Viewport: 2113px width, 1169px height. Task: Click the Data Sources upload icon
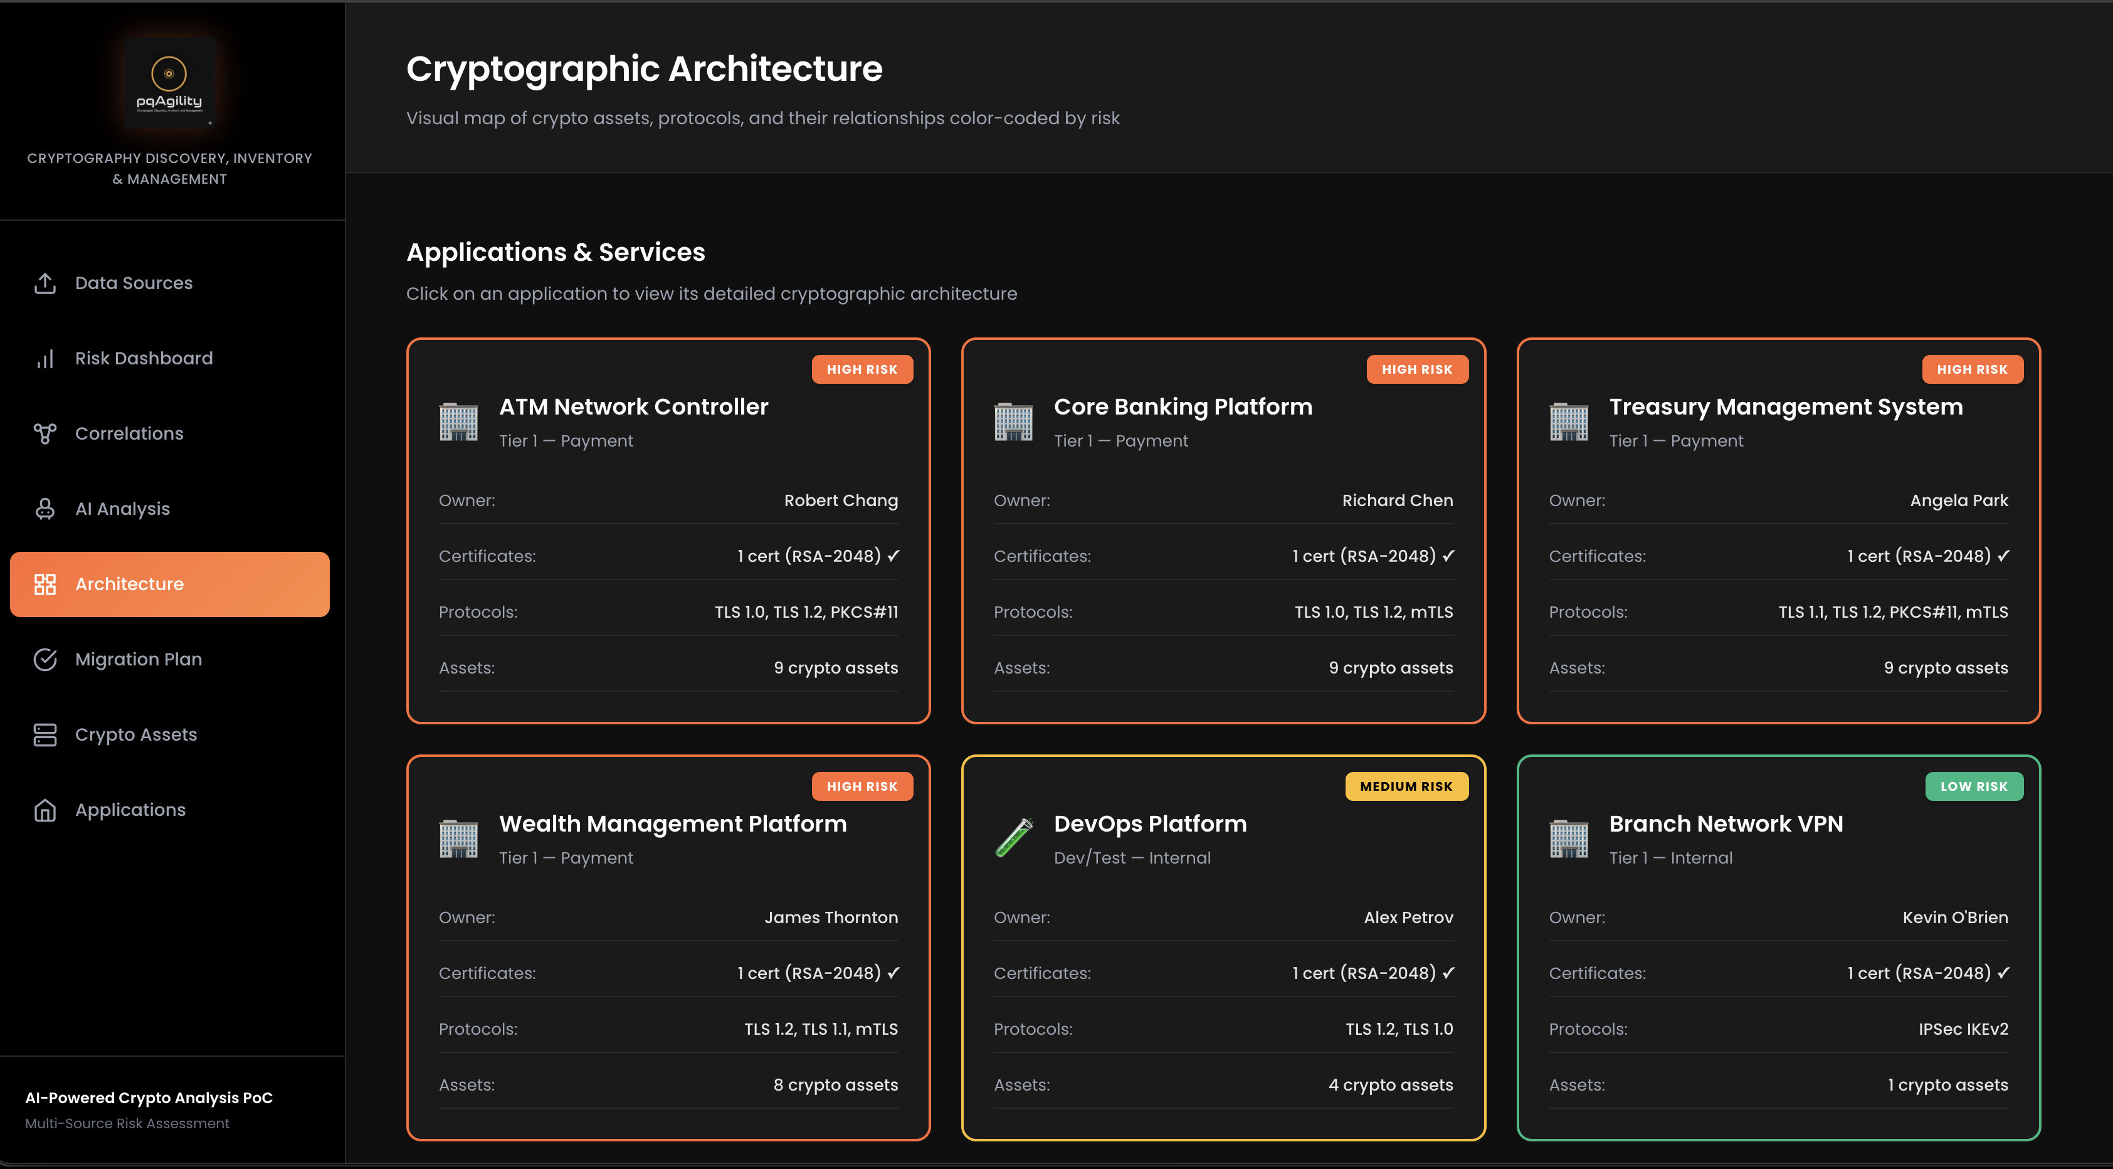(45, 283)
